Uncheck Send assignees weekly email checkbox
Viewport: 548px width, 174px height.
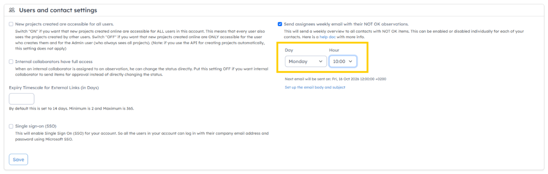tap(280, 24)
